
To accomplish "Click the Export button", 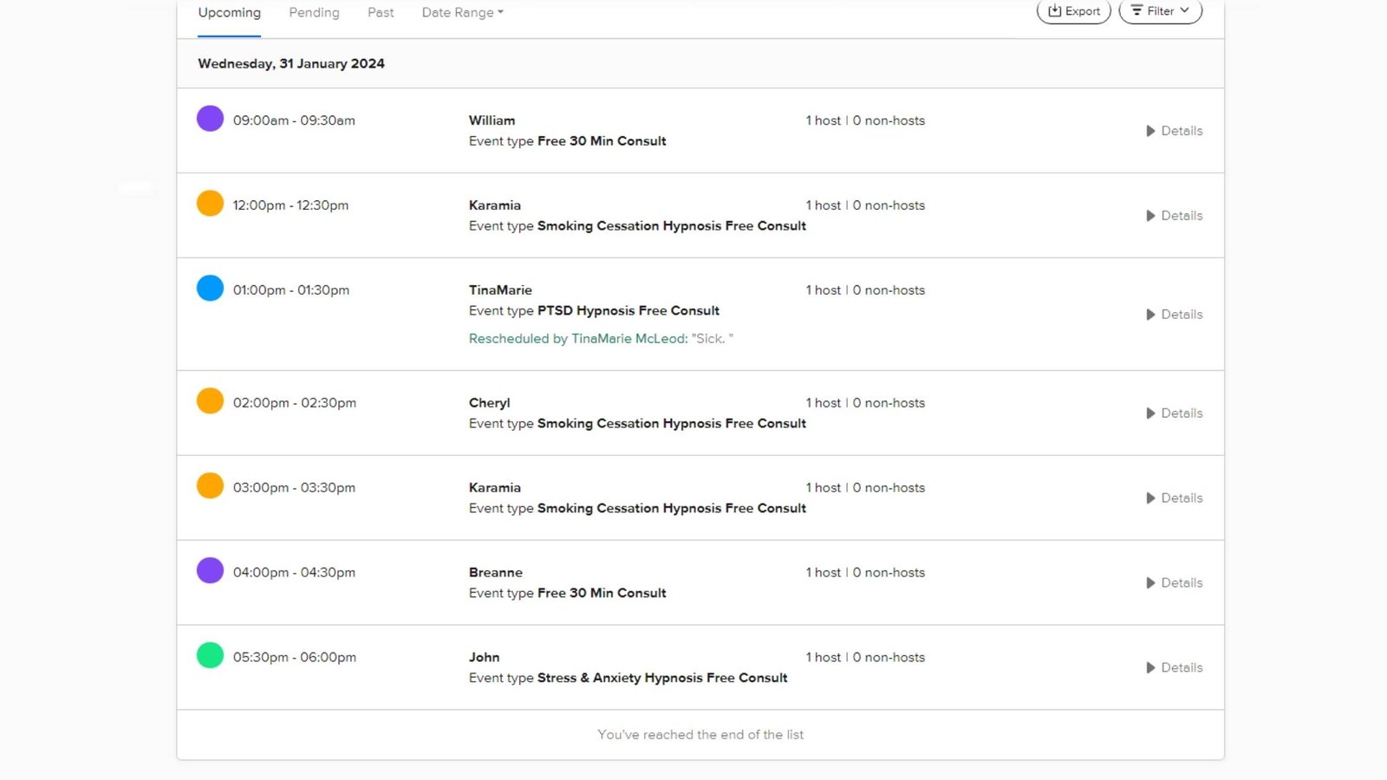I will click(x=1074, y=11).
